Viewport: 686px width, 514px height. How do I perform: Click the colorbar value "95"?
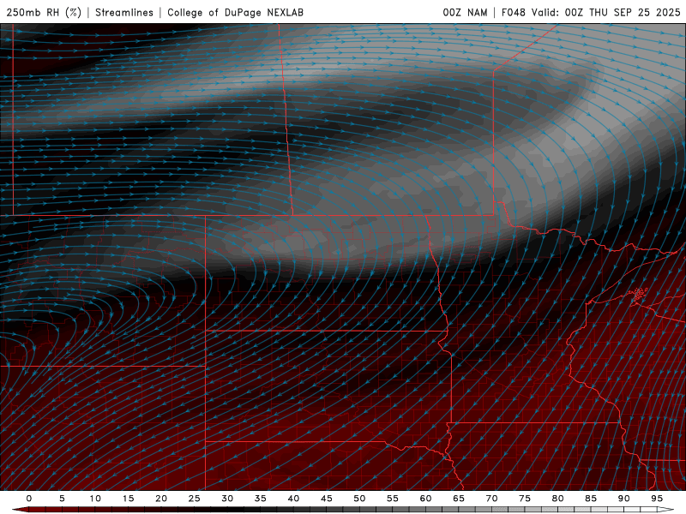point(657,499)
